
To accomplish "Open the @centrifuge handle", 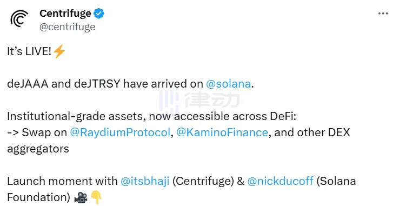I will coord(68,27).
